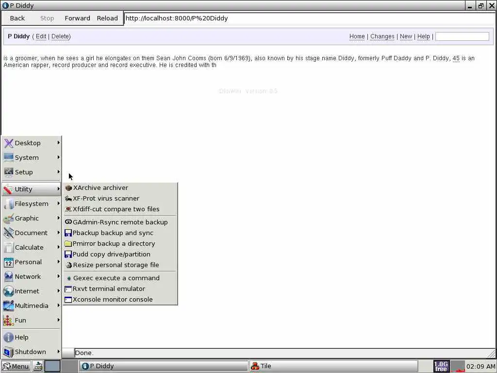Viewport: 497px width, 373px height.
Task: Click the Fun menu icon
Action: point(9,321)
